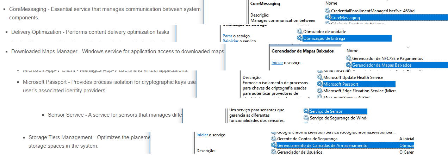Click the Reiniciar o serviço link
This screenshot has width=448, height=167.
tap(230, 41)
